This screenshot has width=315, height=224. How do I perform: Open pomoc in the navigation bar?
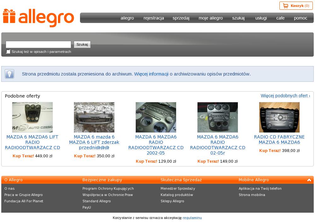[301, 18]
